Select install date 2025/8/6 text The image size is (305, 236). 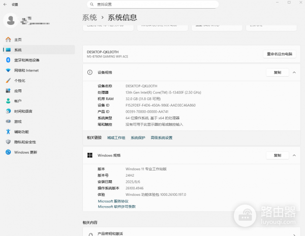tap(133, 182)
